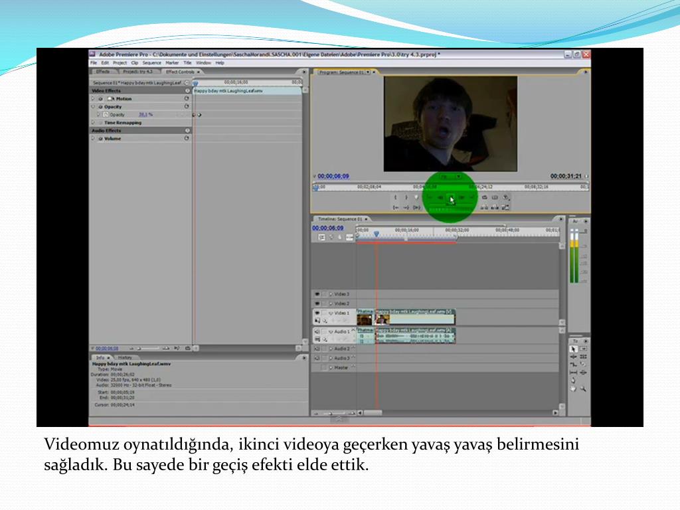Click the Set In Point button in Program monitor
The width and height of the screenshot is (680, 510).
[395, 197]
